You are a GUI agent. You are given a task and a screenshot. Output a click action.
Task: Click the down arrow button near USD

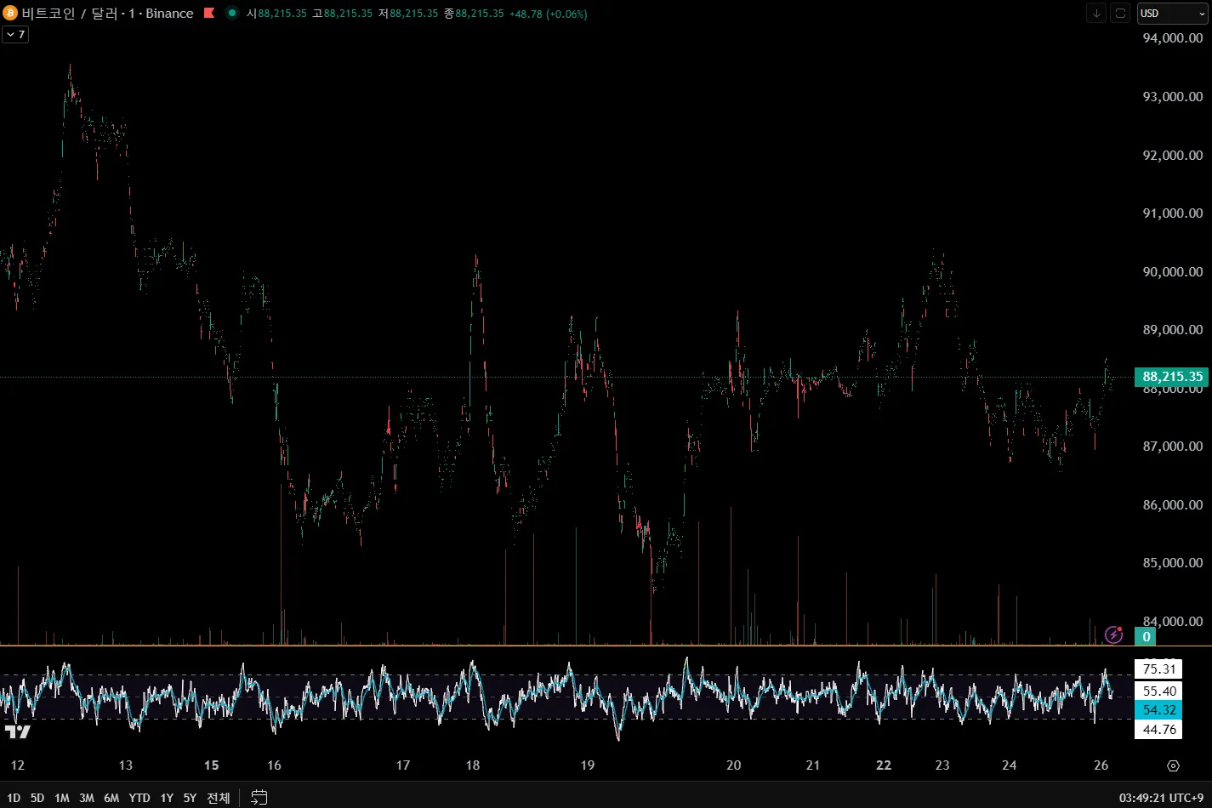point(1096,14)
